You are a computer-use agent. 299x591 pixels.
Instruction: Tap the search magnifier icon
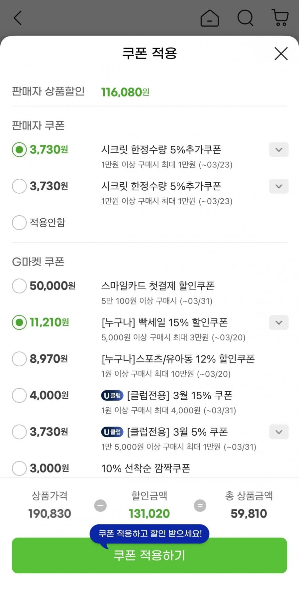(246, 18)
